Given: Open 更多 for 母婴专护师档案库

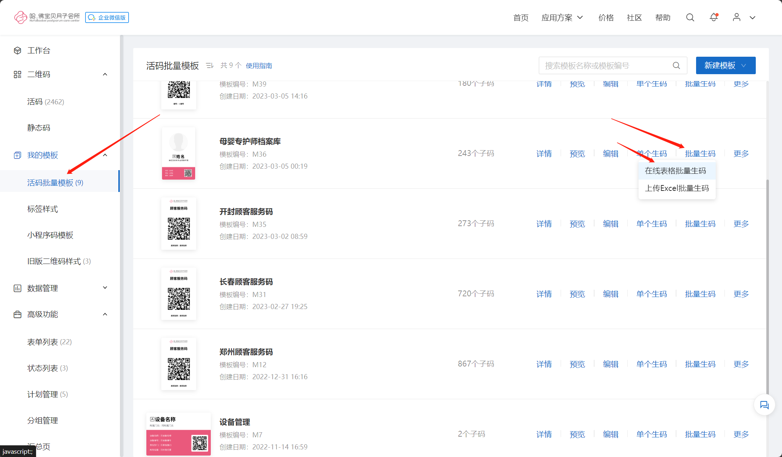Looking at the screenshot, I should pos(741,154).
